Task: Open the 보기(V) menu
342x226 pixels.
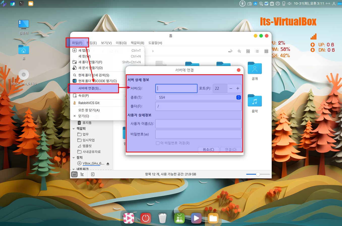Action: [106, 43]
